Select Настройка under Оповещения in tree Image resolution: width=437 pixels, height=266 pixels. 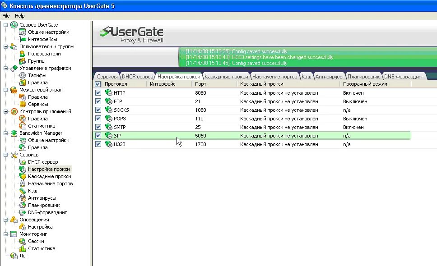[40, 227]
